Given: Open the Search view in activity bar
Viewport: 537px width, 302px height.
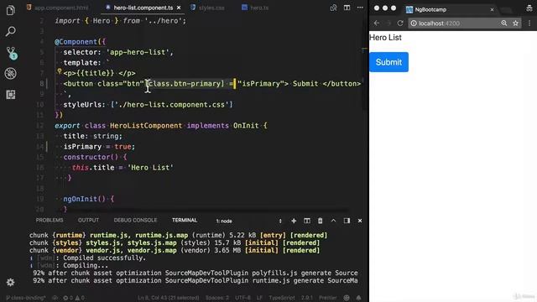Looking at the screenshot, I should click(x=11, y=32).
